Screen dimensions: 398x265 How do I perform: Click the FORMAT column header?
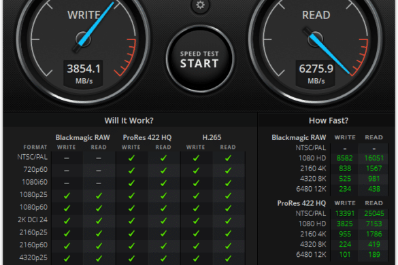(35, 147)
